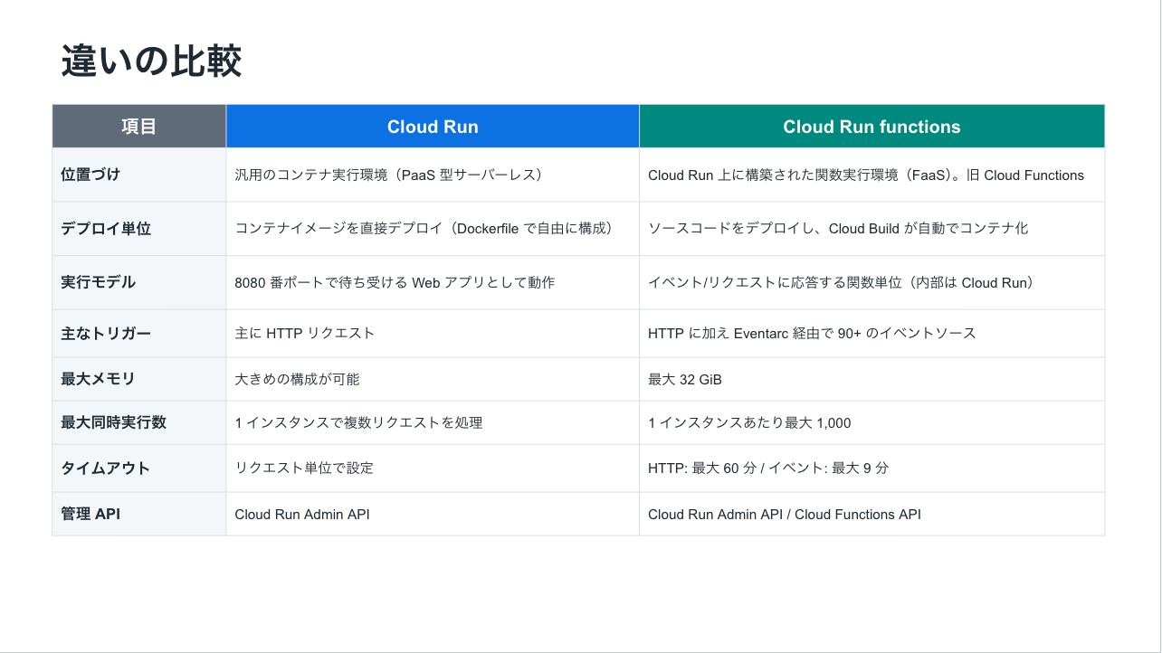Click the 実行モデル row label
This screenshot has width=1162, height=653.
pos(139,282)
